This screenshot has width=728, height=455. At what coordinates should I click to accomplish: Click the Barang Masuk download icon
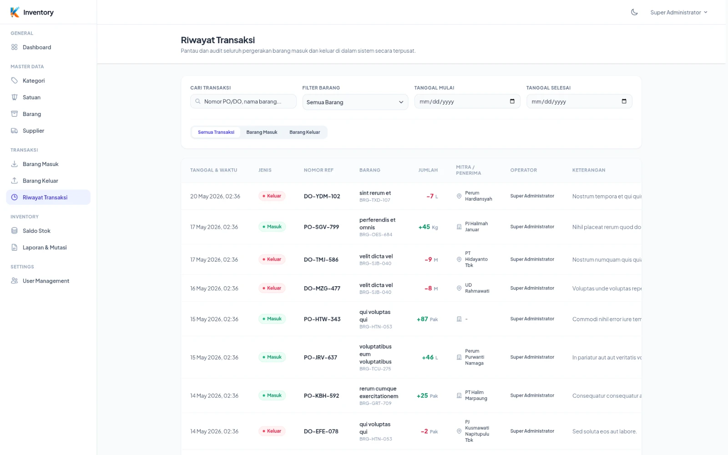tap(15, 164)
